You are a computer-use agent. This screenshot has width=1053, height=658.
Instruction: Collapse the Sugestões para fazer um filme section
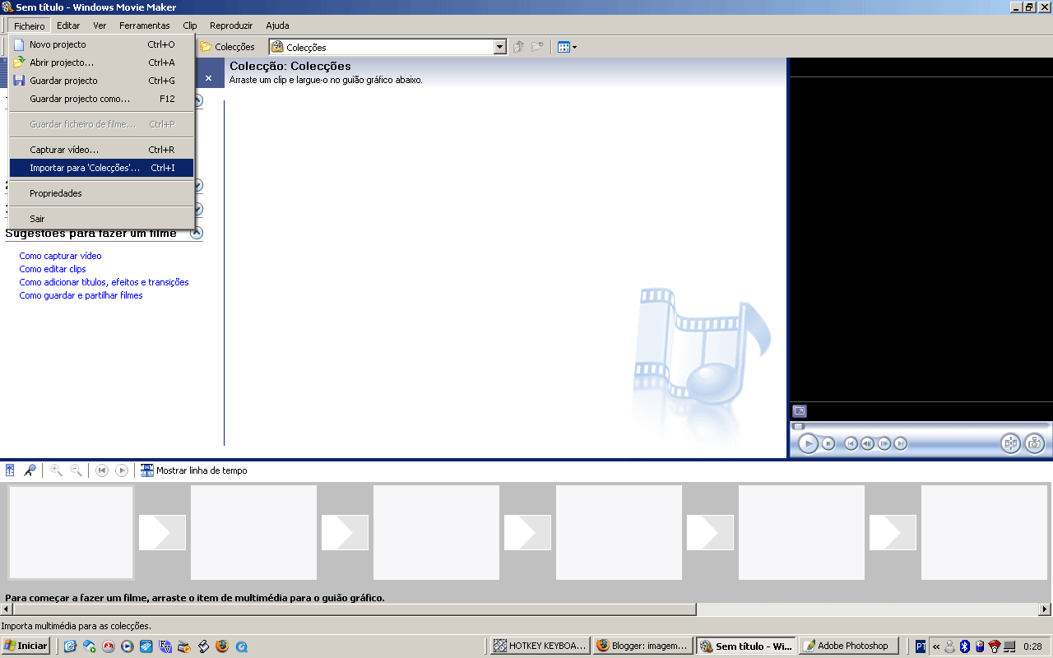[x=197, y=233]
